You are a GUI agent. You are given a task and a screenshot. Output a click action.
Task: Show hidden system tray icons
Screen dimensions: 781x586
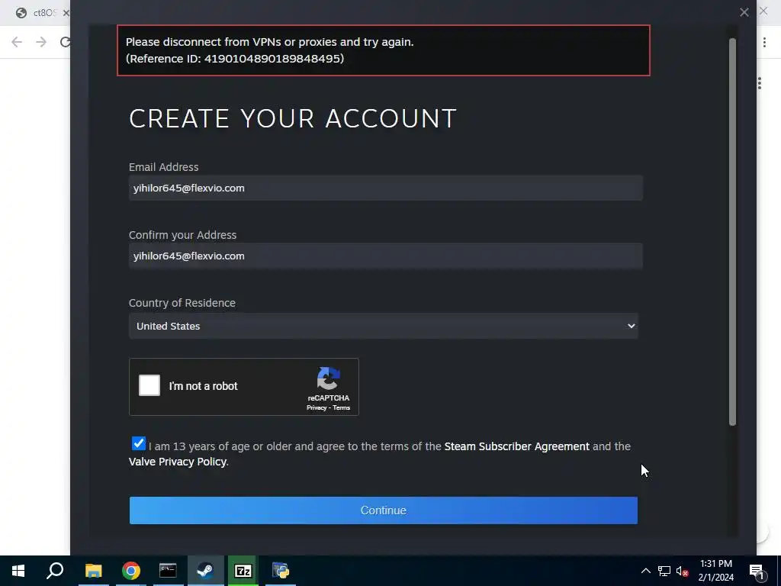[645, 571]
